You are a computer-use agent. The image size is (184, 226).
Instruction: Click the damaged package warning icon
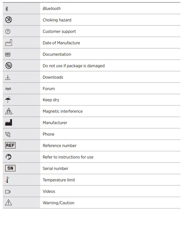point(8,65)
